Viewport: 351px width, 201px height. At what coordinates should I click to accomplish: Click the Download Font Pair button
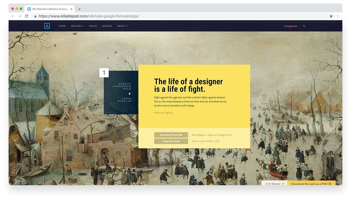171,135
